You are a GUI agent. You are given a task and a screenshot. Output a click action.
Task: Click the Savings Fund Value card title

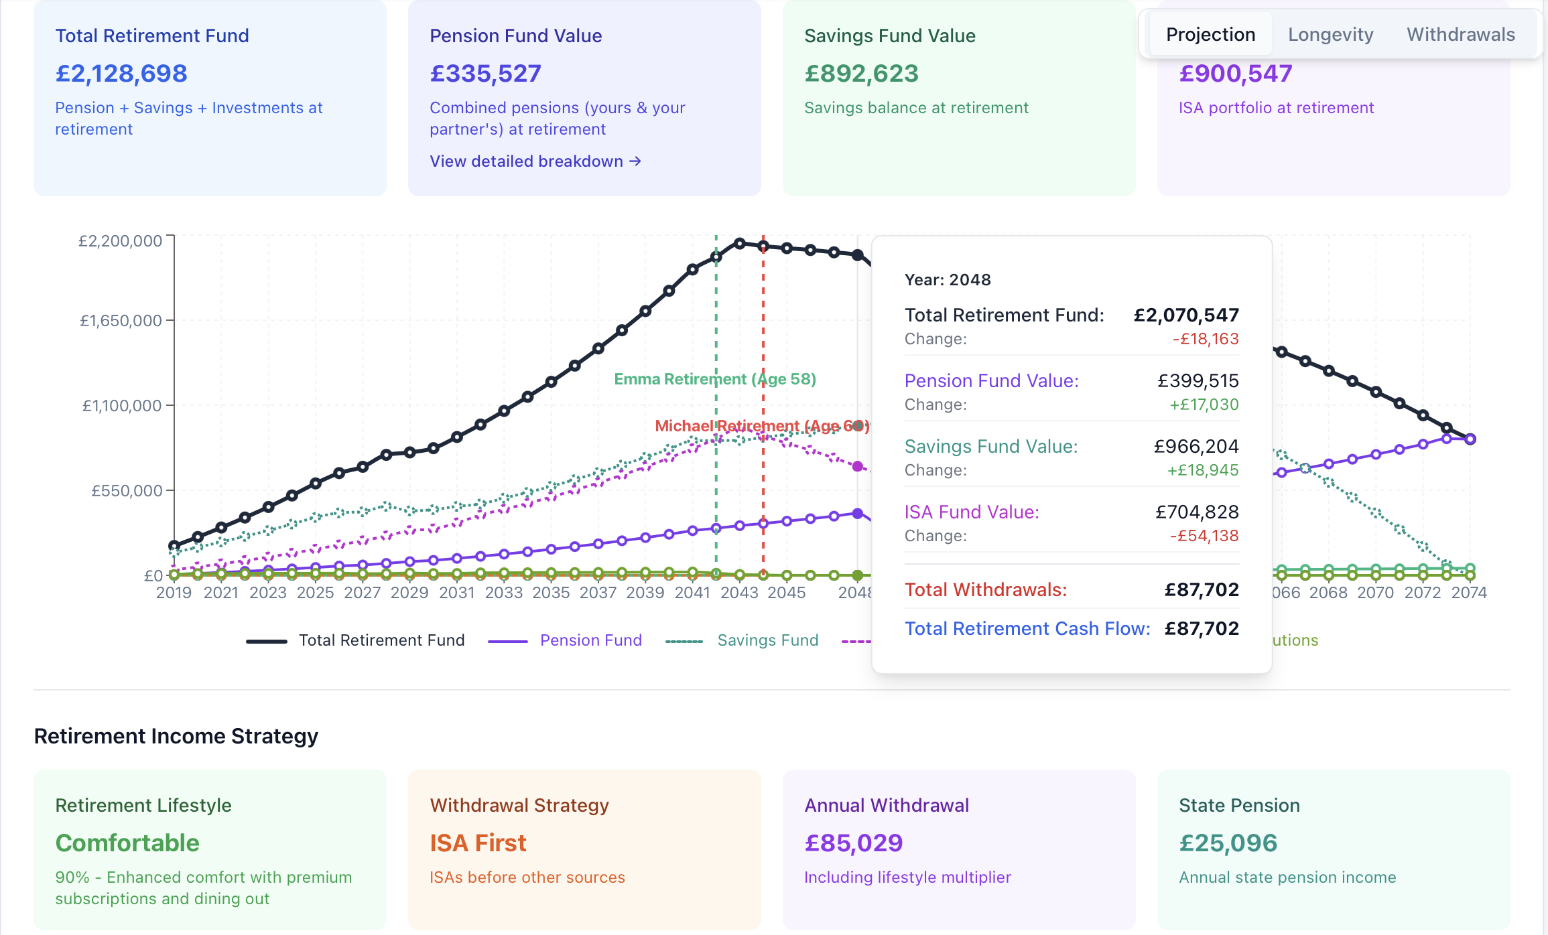point(890,35)
